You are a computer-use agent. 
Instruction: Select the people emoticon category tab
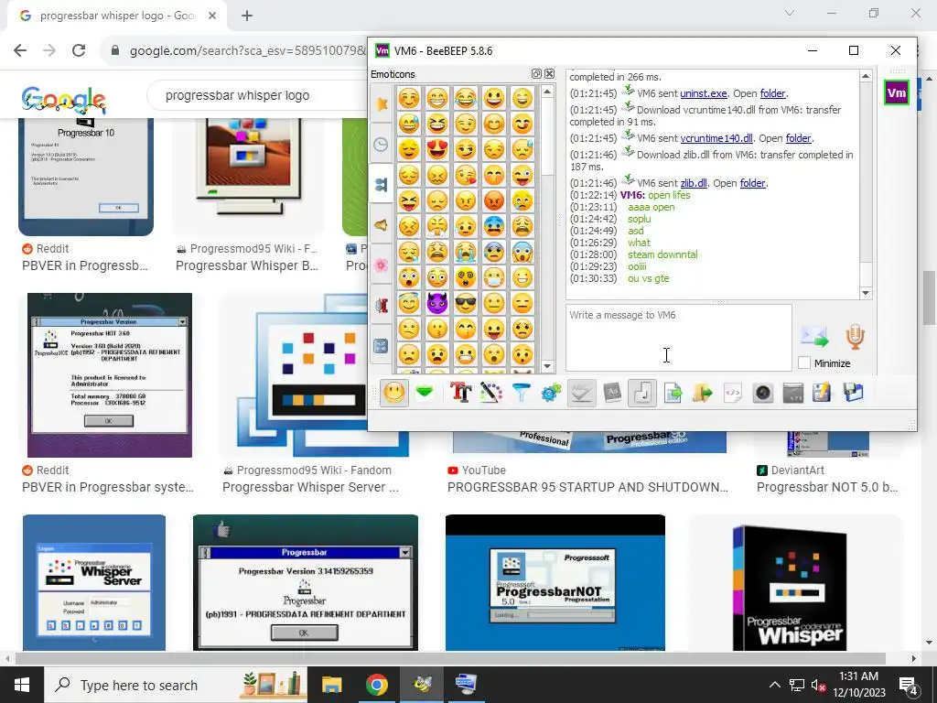(x=382, y=185)
